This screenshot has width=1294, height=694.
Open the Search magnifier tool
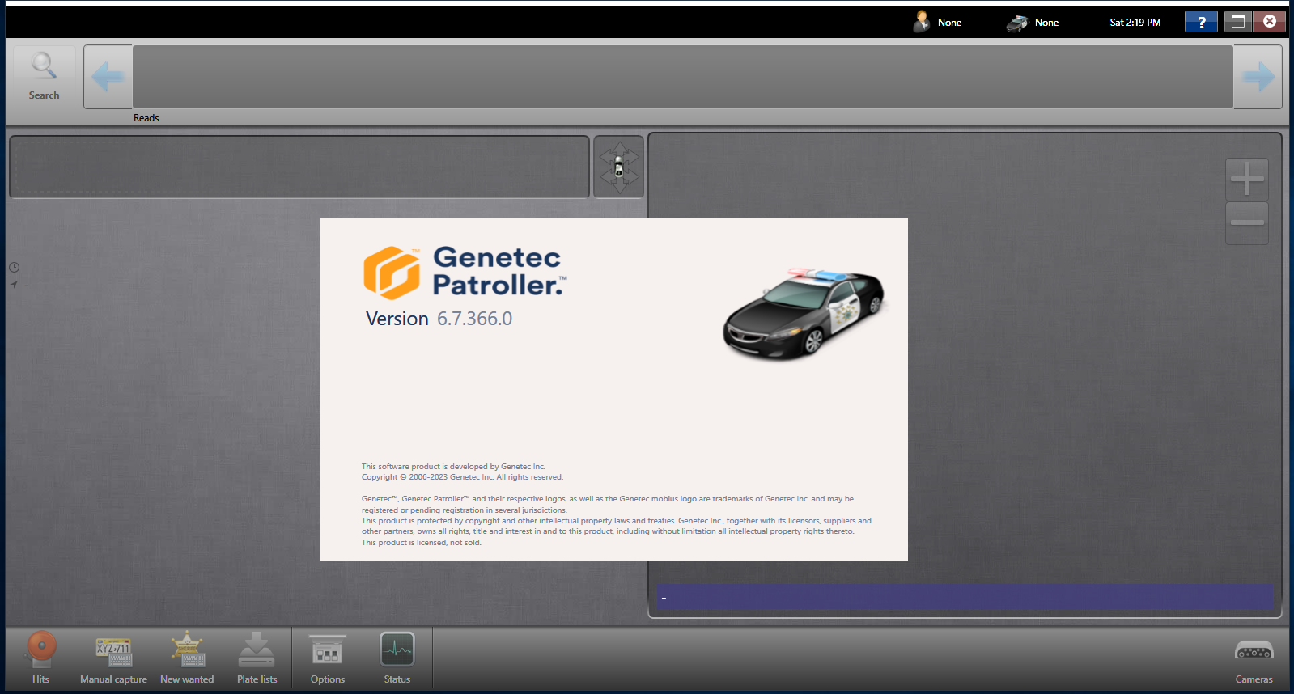[44, 76]
